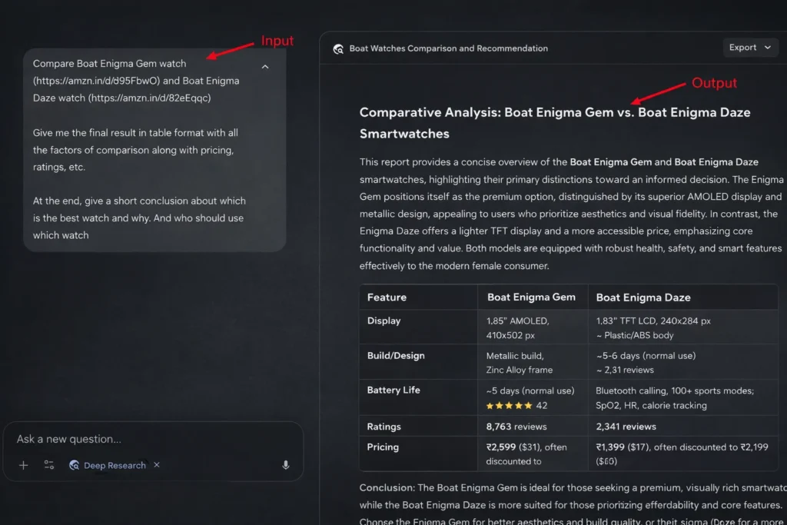Click the plus icon to add attachment
Viewport: 787px width, 525px height.
[x=24, y=465]
